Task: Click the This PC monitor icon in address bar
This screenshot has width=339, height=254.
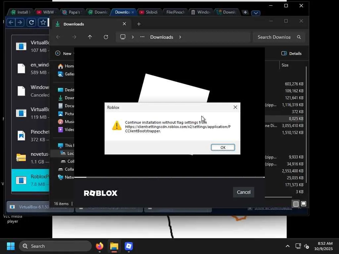Action: 123,37
